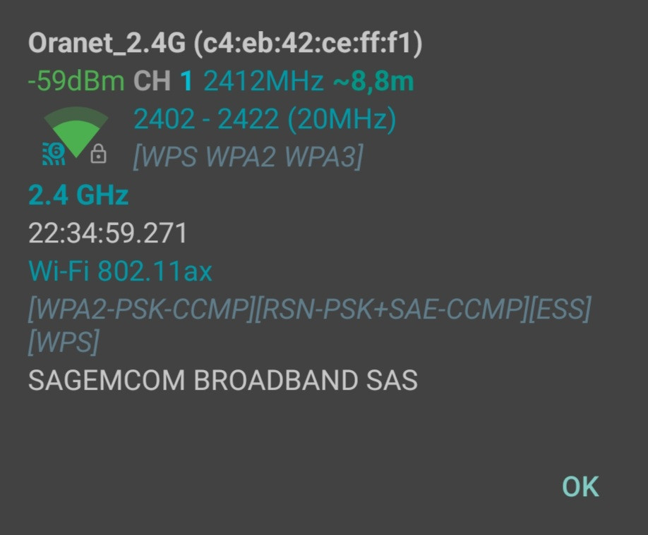The image size is (648, 535).
Task: Click the 2412MHz frequency value
Action: pos(263,81)
